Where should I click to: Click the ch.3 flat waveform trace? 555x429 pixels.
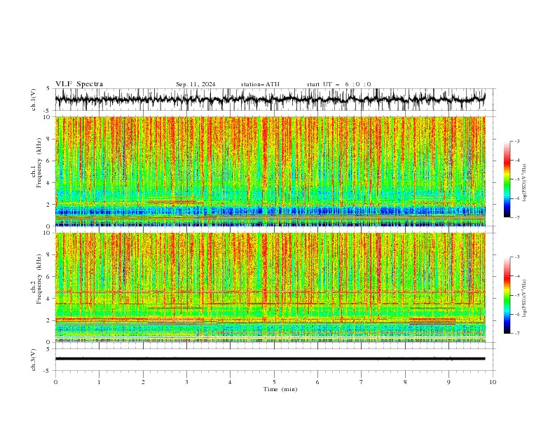coord(270,359)
